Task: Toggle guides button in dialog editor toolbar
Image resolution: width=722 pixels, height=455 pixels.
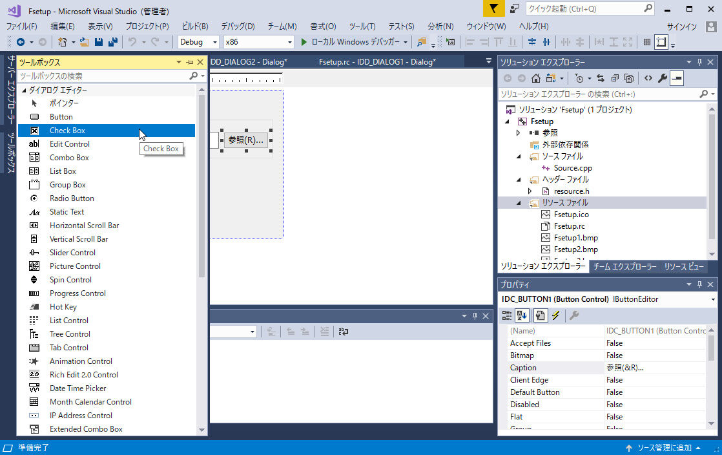Action: click(x=661, y=42)
